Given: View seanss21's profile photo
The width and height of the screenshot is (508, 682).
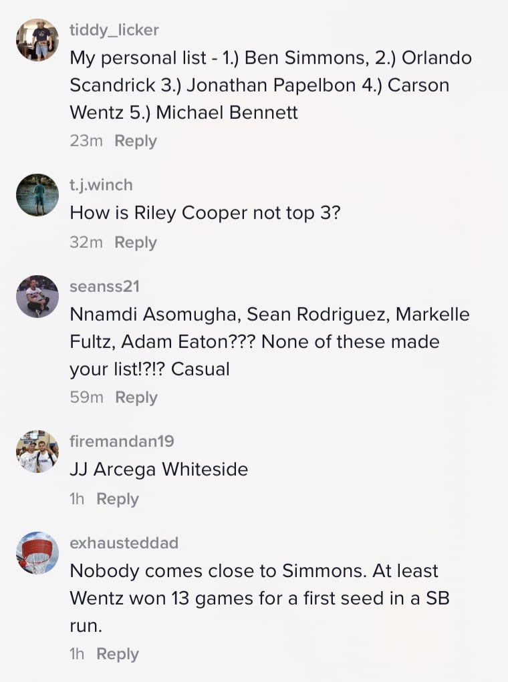Looking at the screenshot, I should click(37, 297).
